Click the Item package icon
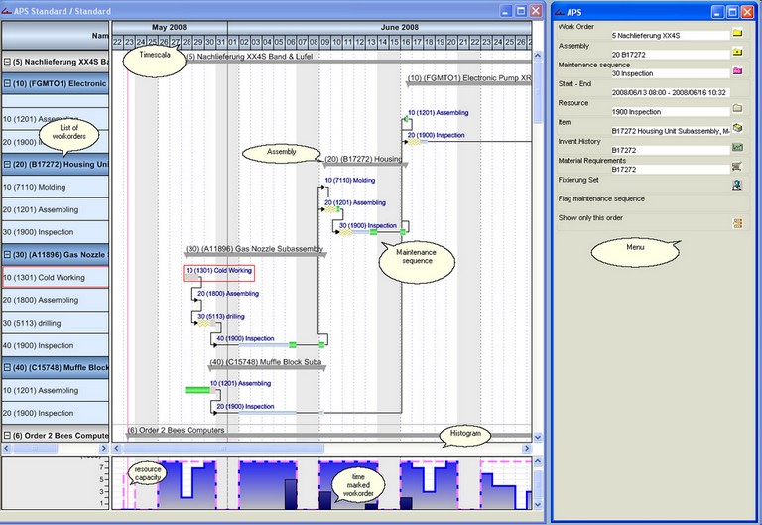The height and width of the screenshot is (525, 762). pyautogui.click(x=737, y=128)
